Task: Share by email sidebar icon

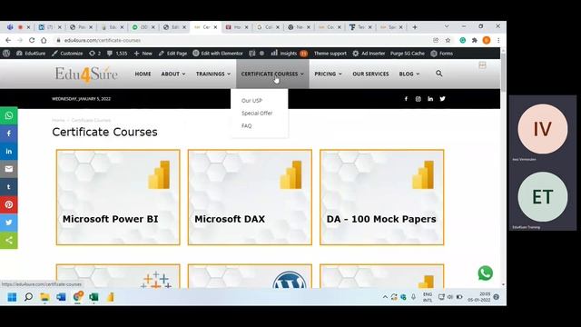Action: [x=9, y=169]
